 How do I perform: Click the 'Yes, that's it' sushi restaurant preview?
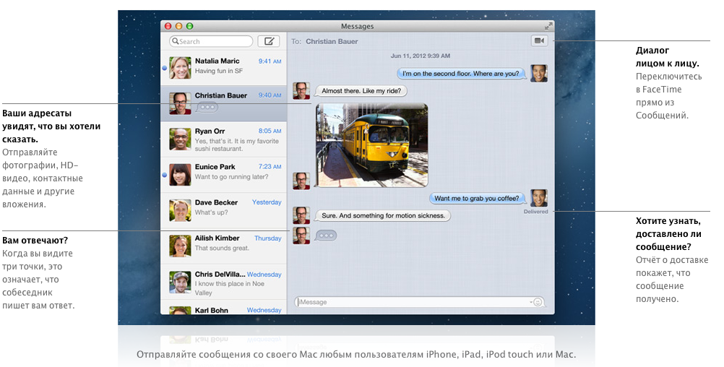[x=236, y=145]
